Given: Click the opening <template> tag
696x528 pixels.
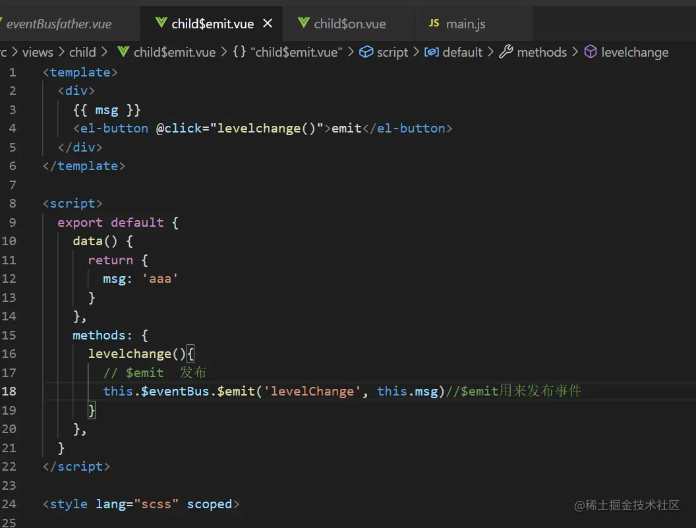Looking at the screenshot, I should 80,73.
